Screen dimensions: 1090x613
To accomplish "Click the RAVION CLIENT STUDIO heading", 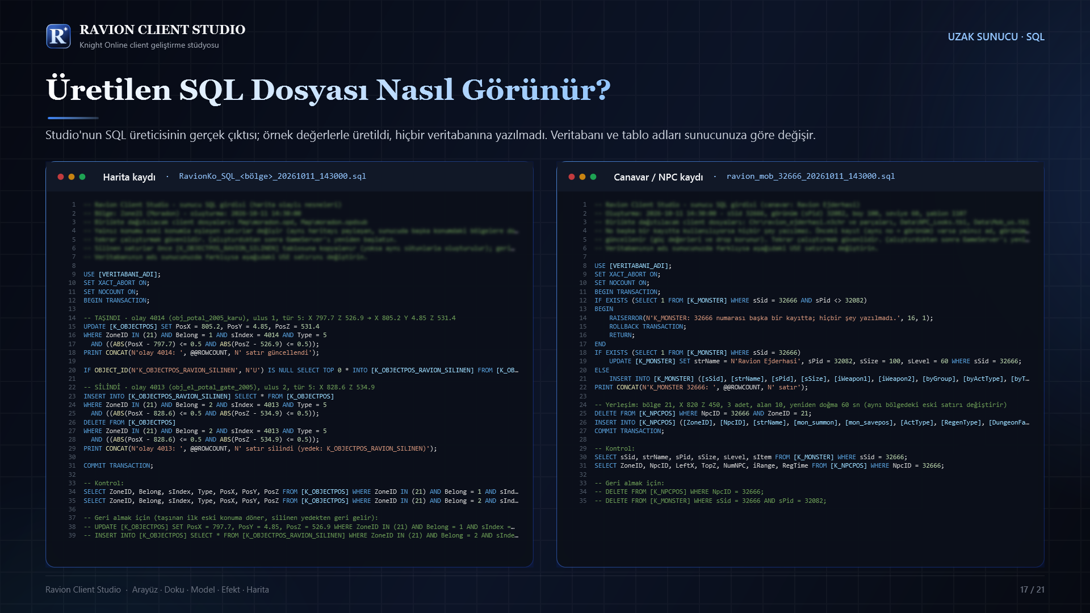I will pyautogui.click(x=162, y=30).
